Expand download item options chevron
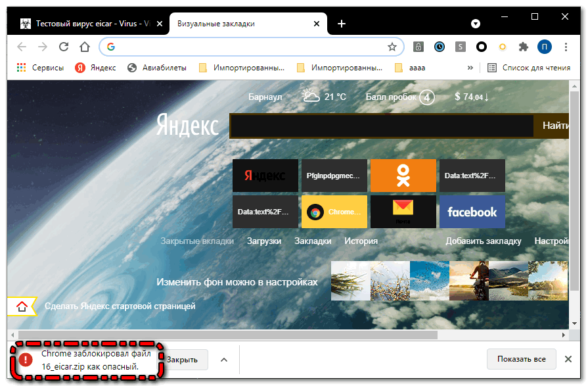 coord(224,360)
